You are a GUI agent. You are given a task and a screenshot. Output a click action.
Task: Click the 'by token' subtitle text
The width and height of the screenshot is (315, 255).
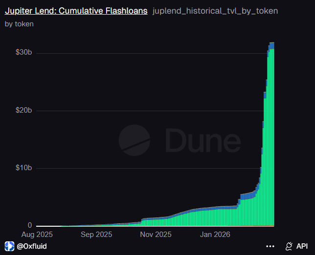click(19, 24)
